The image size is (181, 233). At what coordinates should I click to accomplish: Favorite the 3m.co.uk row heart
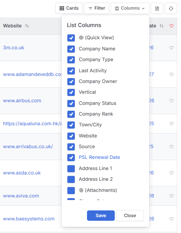[171, 48]
